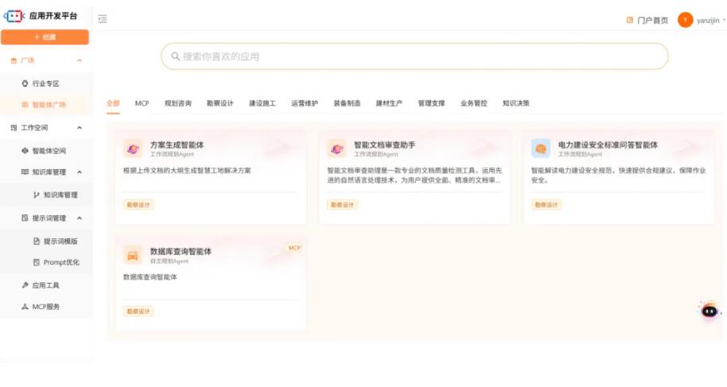Open MCP服务 in the sidebar
Image resolution: width=727 pixels, height=387 pixels.
pos(45,307)
